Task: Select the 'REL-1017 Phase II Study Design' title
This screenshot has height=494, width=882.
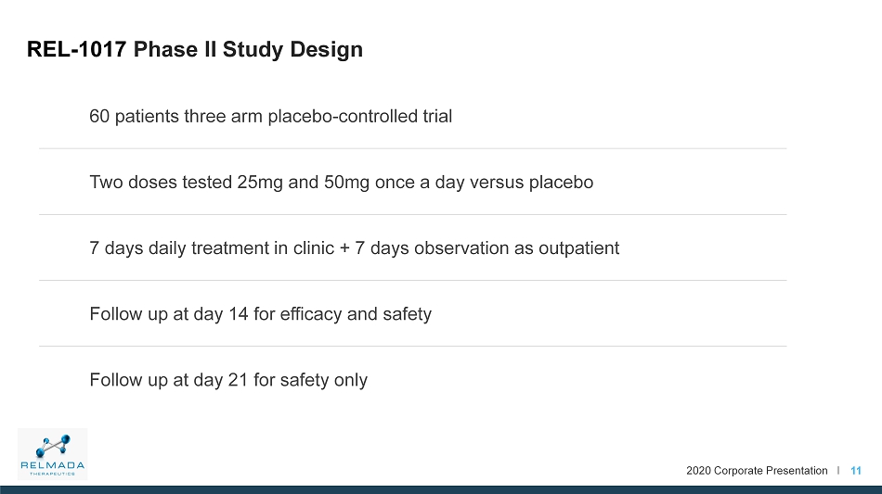Action: click(195, 49)
